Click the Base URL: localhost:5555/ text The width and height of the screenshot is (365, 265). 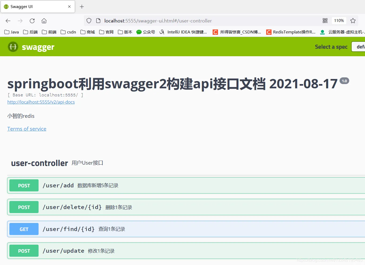[x=45, y=95]
